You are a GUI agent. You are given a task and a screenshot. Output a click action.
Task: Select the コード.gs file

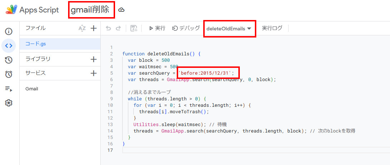click(x=60, y=44)
